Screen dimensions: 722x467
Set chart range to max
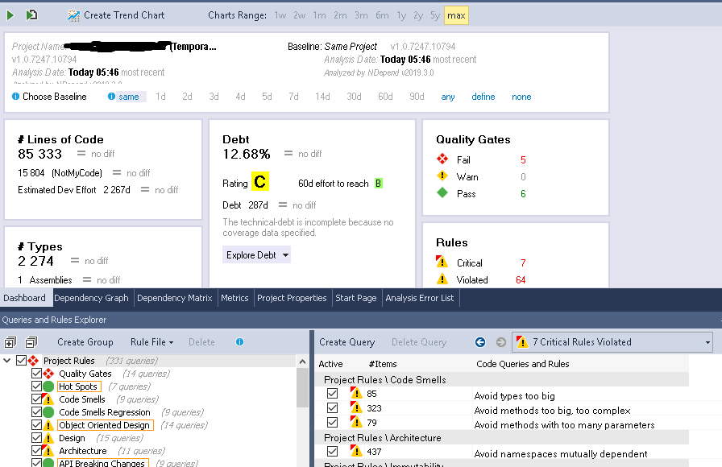pyautogui.click(x=456, y=15)
